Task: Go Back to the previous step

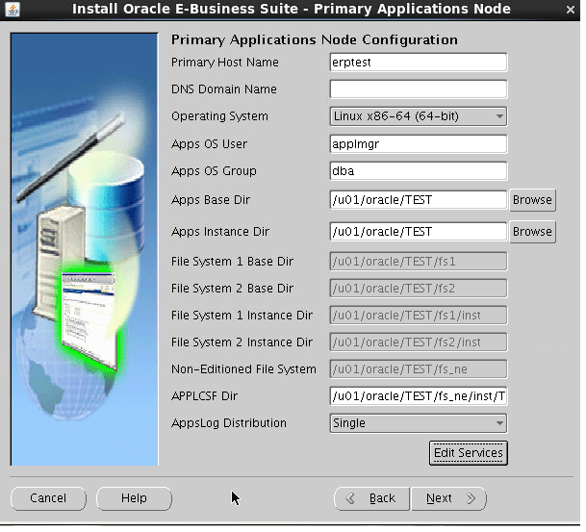Action: (371, 498)
